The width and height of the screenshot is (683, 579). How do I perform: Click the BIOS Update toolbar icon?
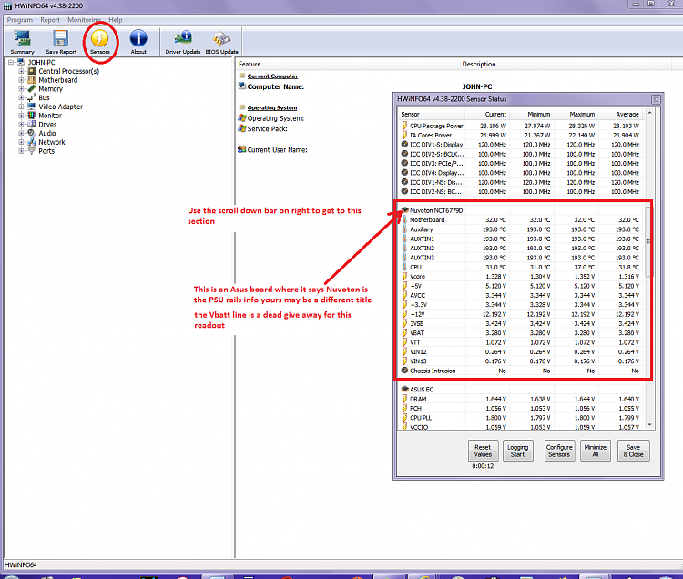(221, 38)
